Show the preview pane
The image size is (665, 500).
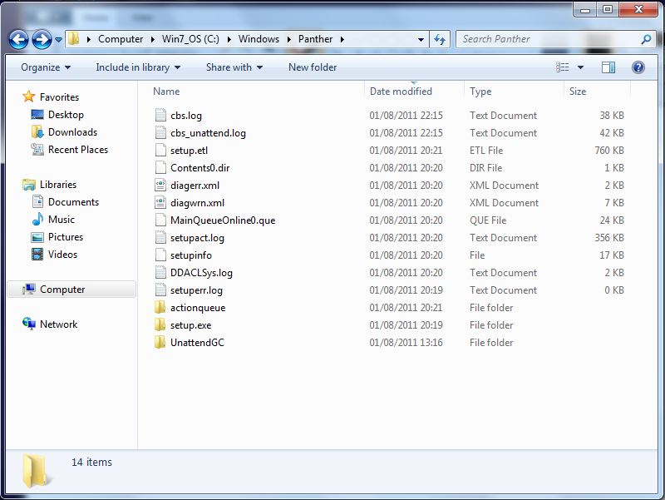[x=608, y=67]
